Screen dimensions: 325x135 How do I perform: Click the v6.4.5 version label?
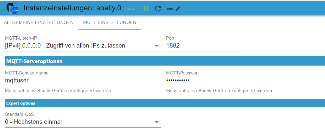[x=132, y=9]
